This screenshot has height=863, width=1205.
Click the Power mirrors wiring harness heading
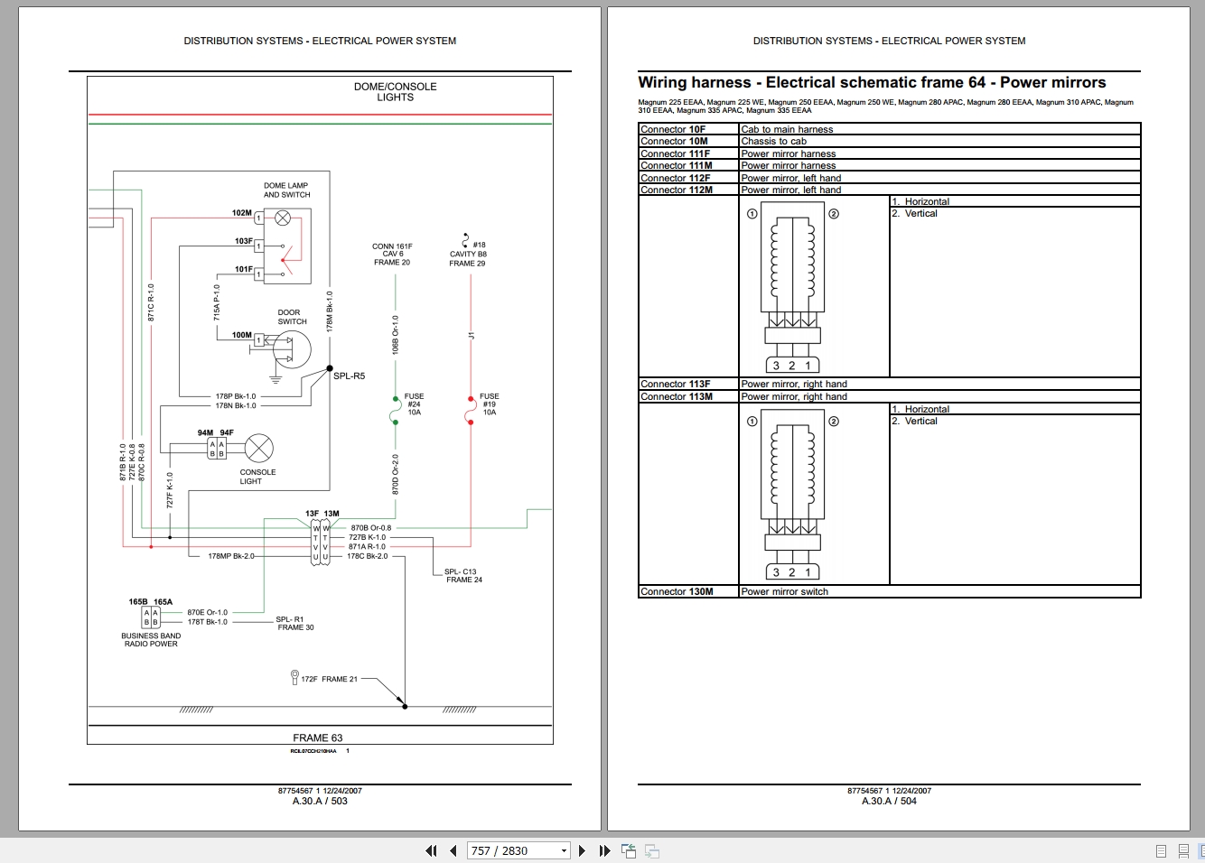[x=872, y=82]
